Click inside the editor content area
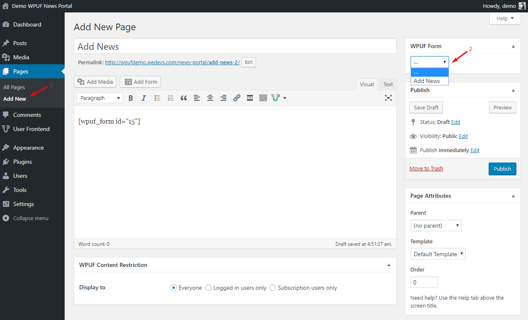 pos(235,172)
